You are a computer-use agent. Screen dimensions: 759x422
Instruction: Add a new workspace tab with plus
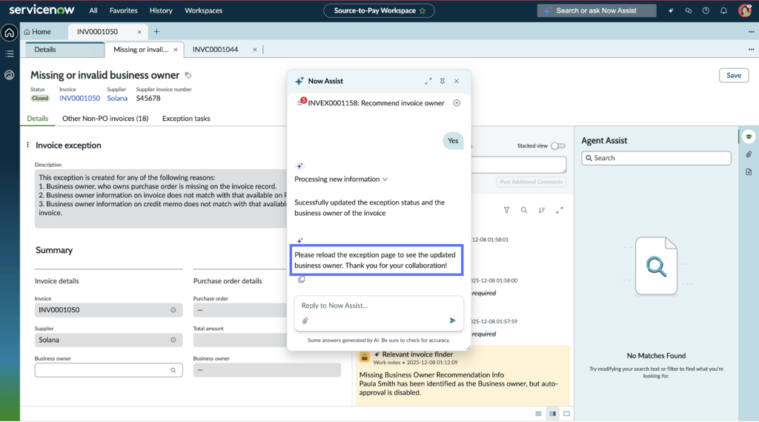click(156, 31)
